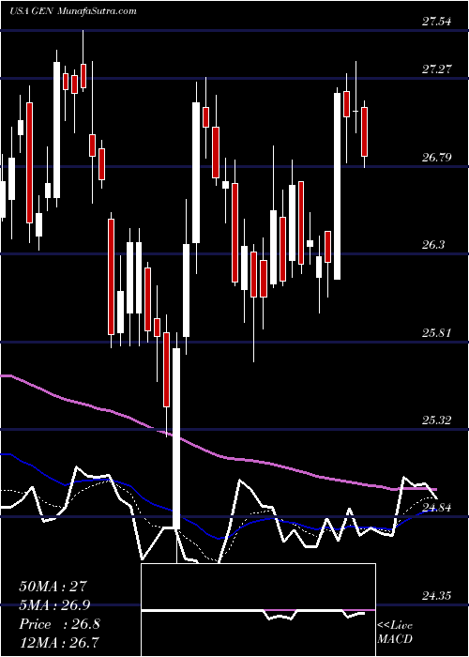The height and width of the screenshot is (657, 469).
Task: Click the 'USA GEN MunafaSutra.com' chart title
Action: [x=73, y=10]
